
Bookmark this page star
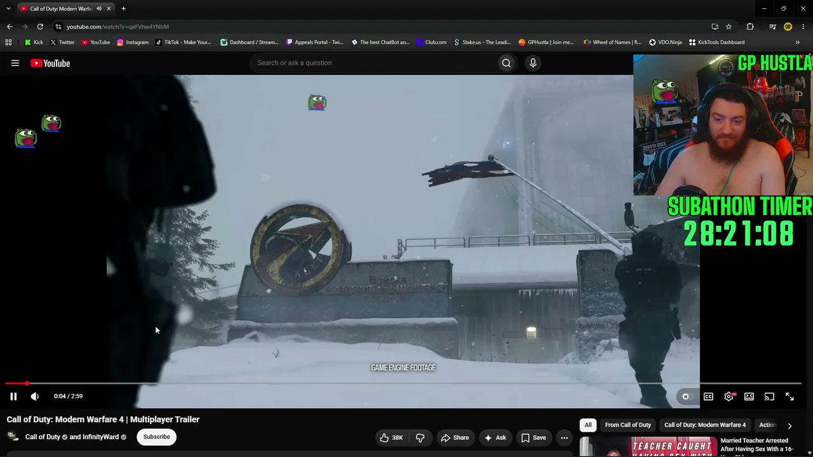(x=729, y=27)
